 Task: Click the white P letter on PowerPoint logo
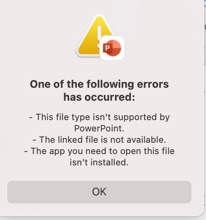pos(107,48)
